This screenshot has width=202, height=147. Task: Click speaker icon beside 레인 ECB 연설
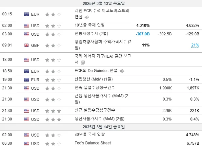(87, 17)
